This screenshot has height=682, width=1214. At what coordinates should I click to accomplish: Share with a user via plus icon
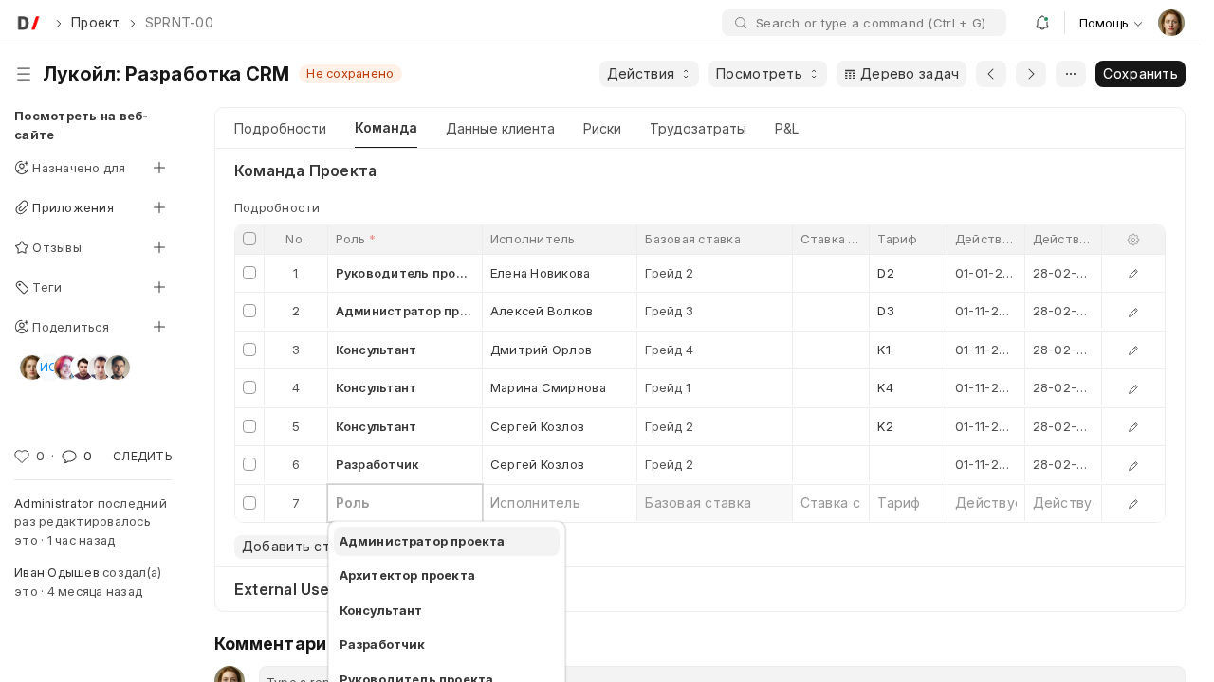click(159, 327)
